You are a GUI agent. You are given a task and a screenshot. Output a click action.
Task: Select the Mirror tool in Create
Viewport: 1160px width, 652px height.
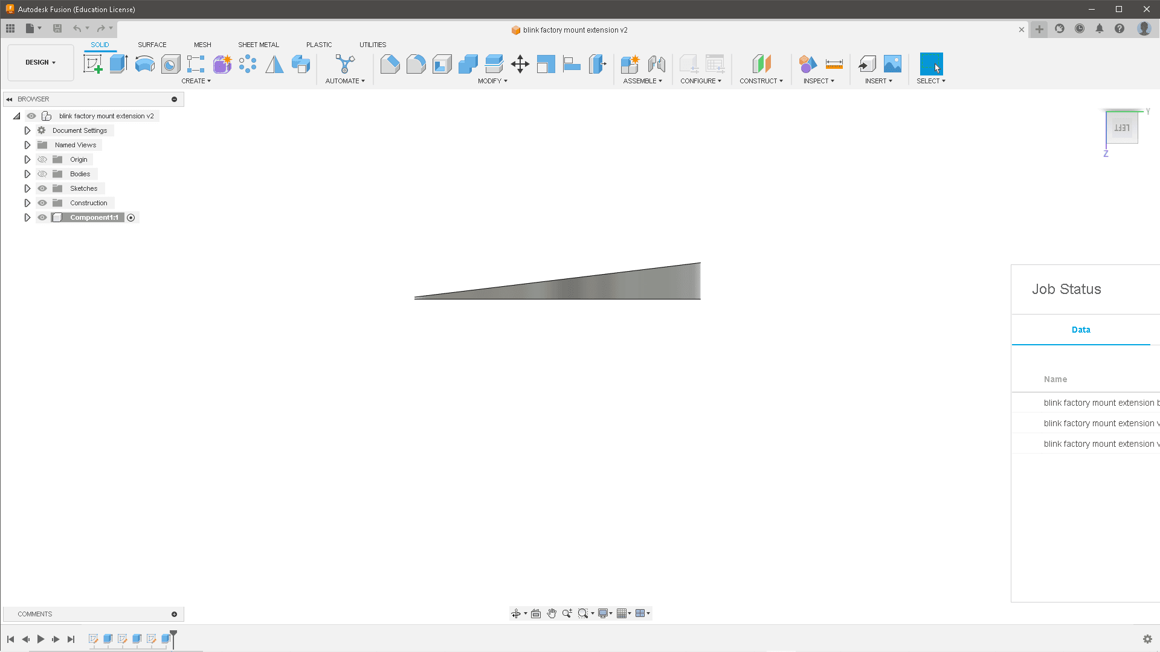tap(274, 64)
